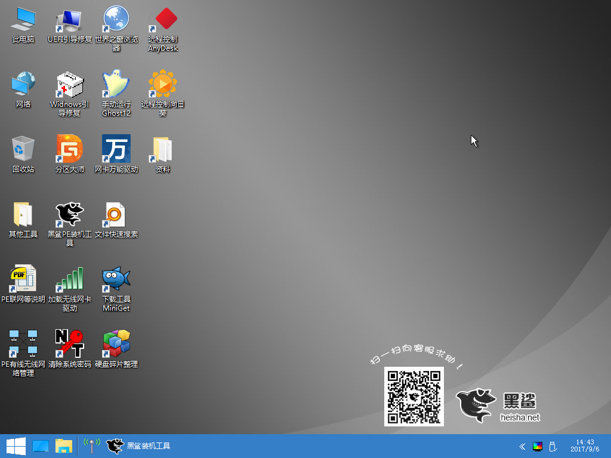Click the 黑鲨装机工具 taskbar button
Screen dimensions: 611x458
pos(138,446)
